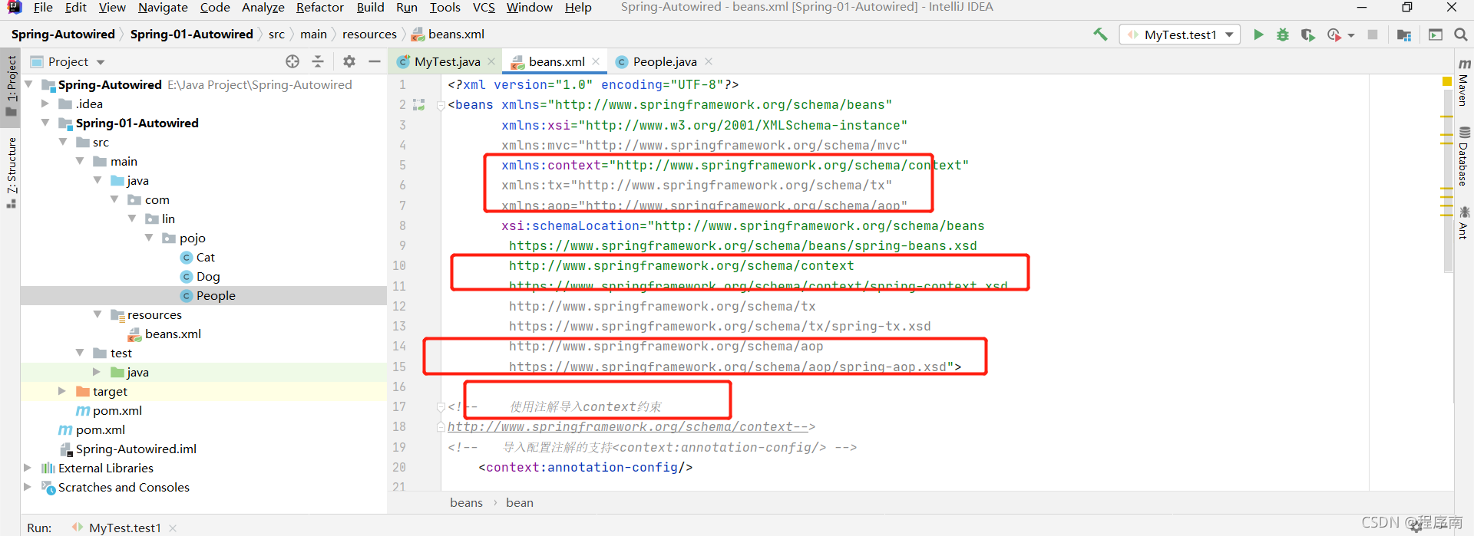The image size is (1474, 536).
Task: Click Spring-Autowired breadcrumb in navigation bar
Action: pos(63,34)
